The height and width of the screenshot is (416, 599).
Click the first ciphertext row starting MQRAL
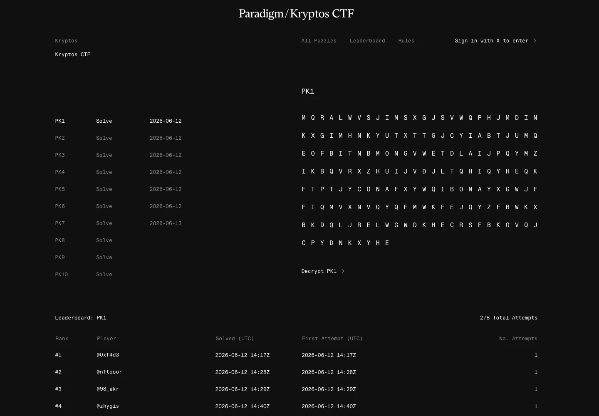(x=419, y=118)
